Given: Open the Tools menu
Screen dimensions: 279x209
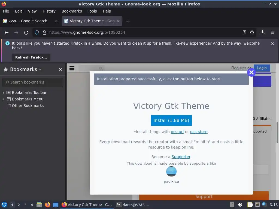Looking at the screenshot, I should coord(92,11).
